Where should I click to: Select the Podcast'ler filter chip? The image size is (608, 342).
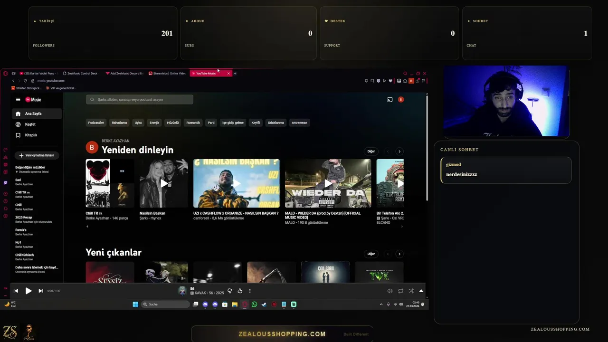point(96,123)
